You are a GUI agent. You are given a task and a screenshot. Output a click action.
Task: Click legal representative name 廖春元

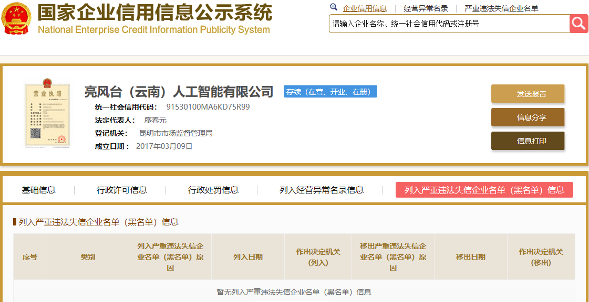[155, 120]
